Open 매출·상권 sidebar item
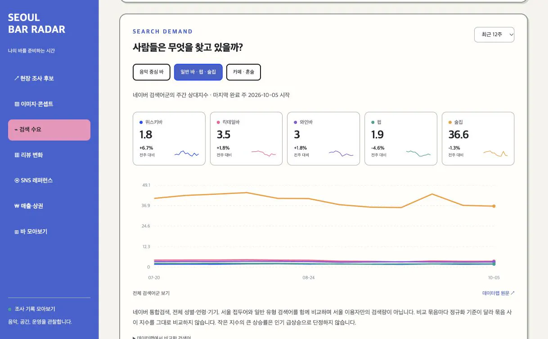Image resolution: width=548 pixels, height=339 pixels. click(49, 206)
